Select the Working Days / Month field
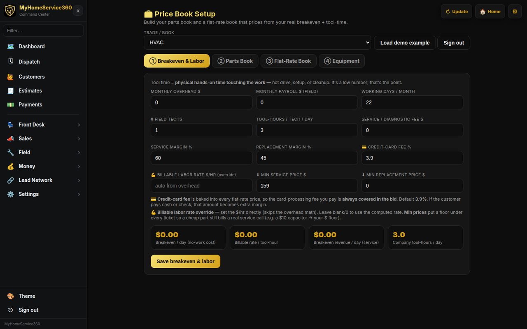 coord(412,102)
